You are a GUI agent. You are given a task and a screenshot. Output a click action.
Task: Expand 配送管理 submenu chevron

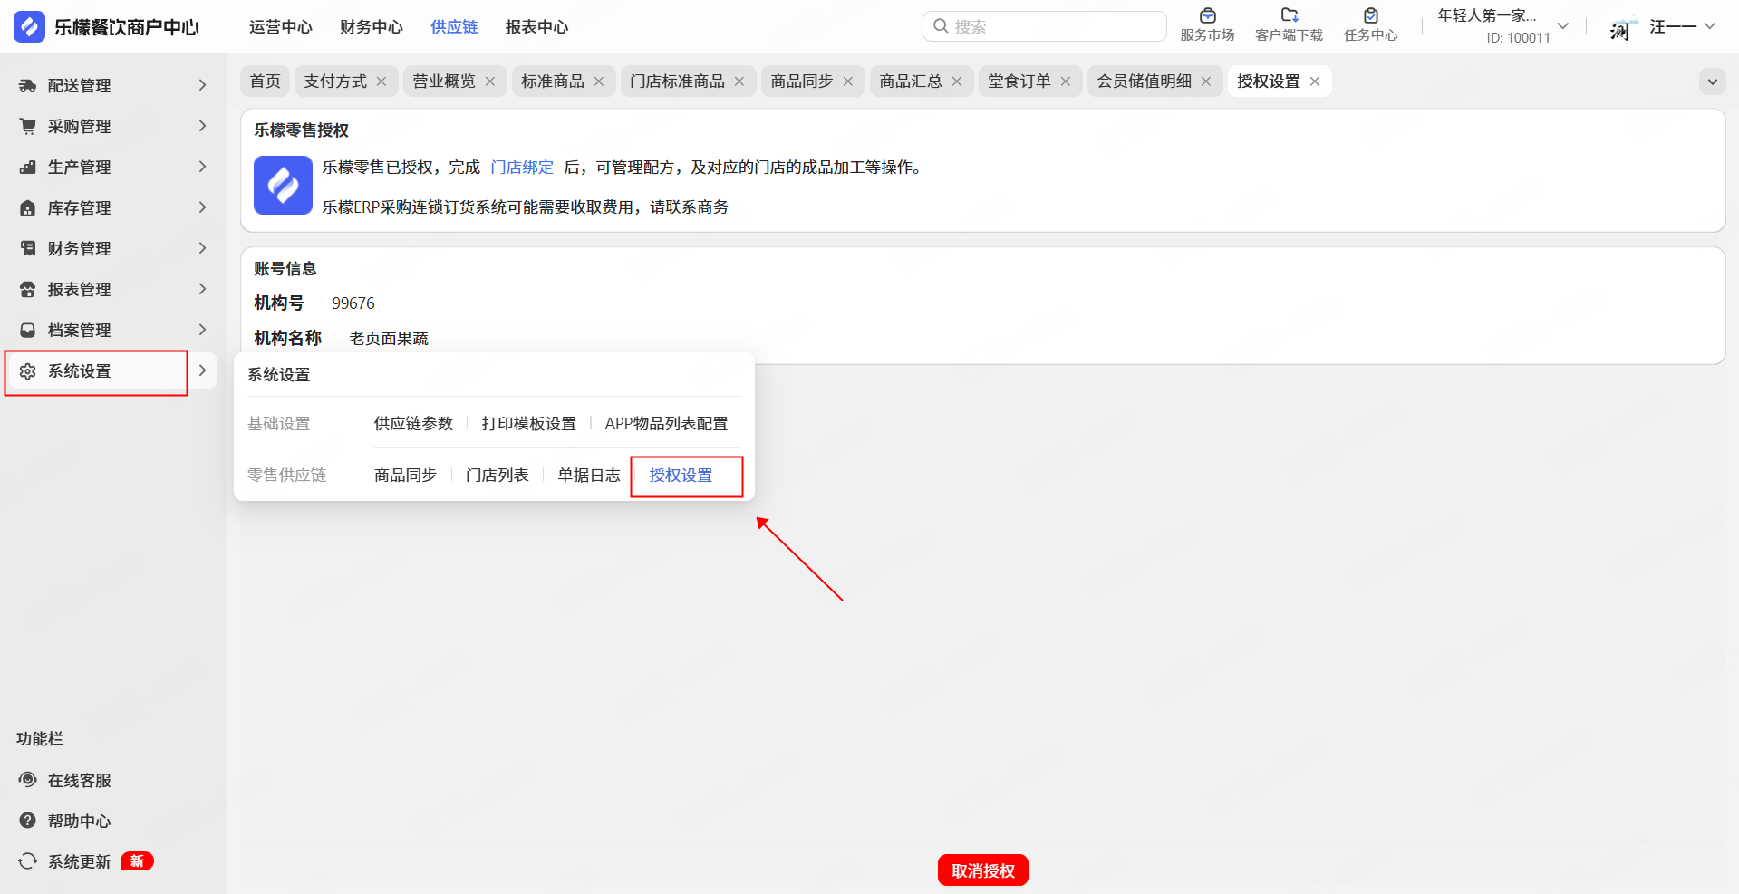[x=202, y=85]
